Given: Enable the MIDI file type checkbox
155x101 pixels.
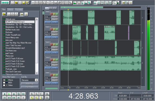Looking at the screenshot, I should (x=4, y=83).
